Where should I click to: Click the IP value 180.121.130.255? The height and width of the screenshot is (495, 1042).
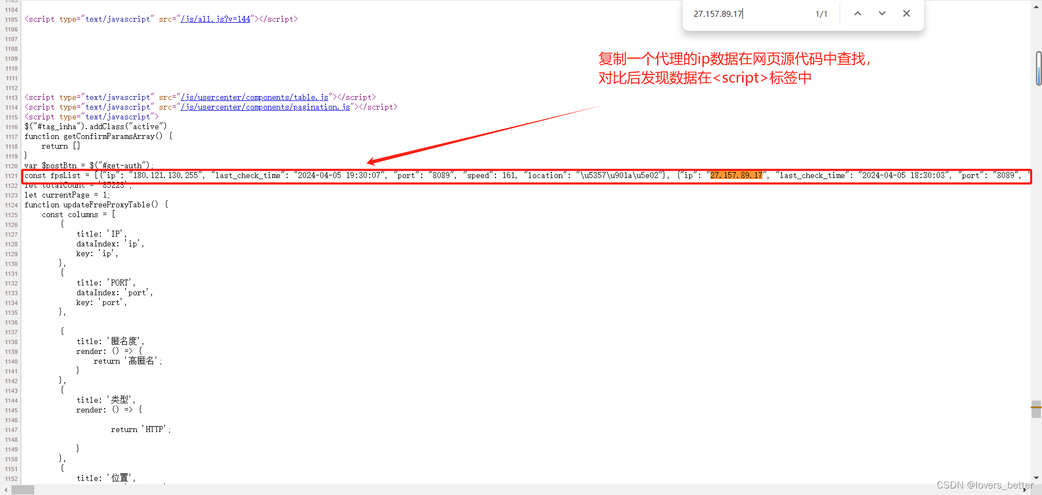pos(166,175)
